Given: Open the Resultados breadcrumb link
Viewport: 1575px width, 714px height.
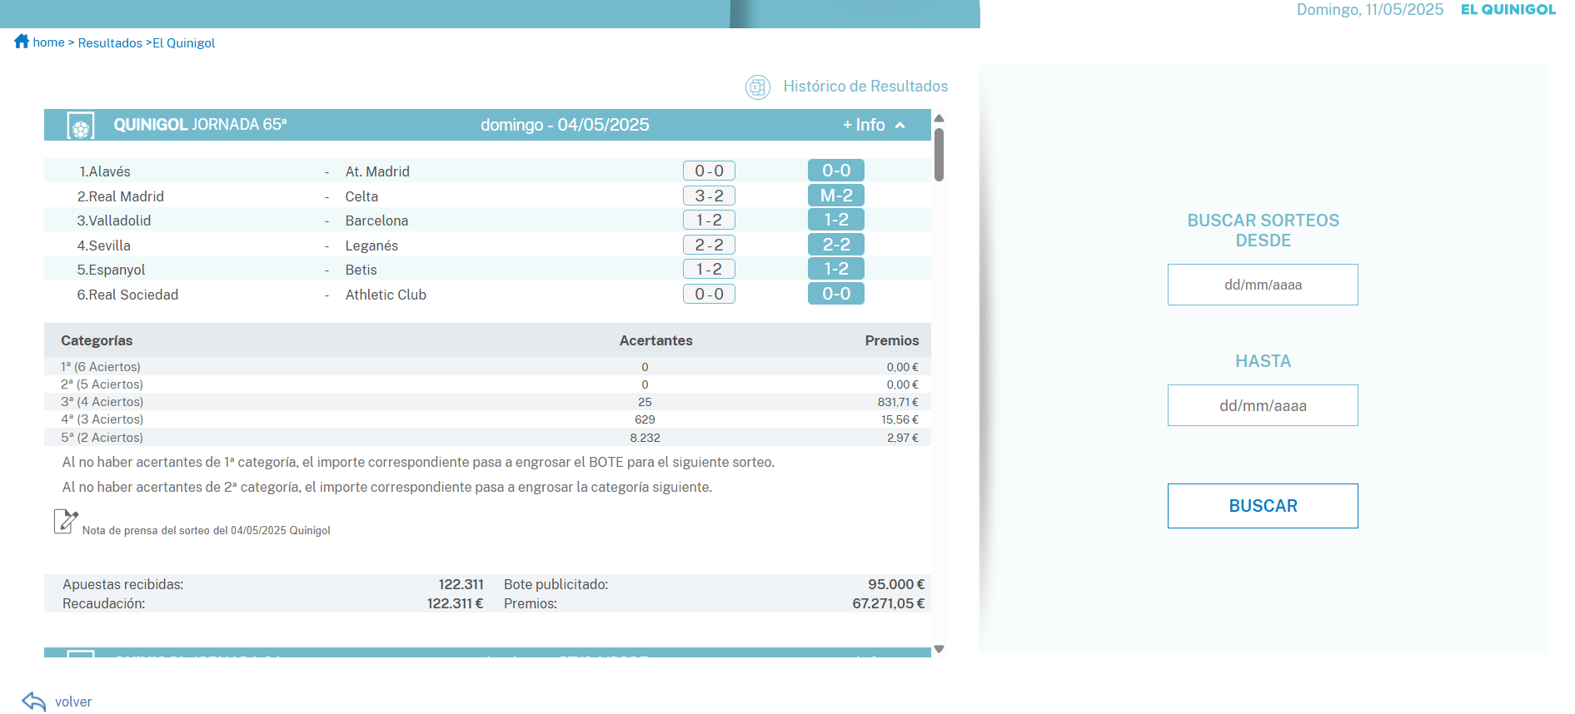Looking at the screenshot, I should tap(110, 43).
